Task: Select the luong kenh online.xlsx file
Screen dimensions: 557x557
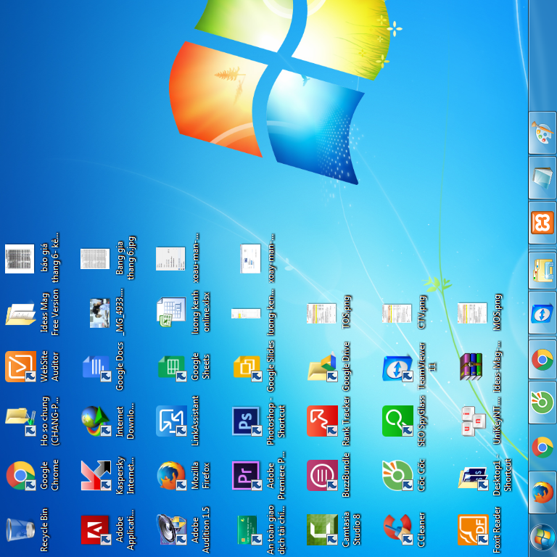Action: pos(171,312)
